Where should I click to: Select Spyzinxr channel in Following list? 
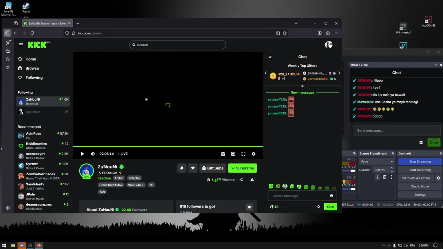[x=43, y=112]
